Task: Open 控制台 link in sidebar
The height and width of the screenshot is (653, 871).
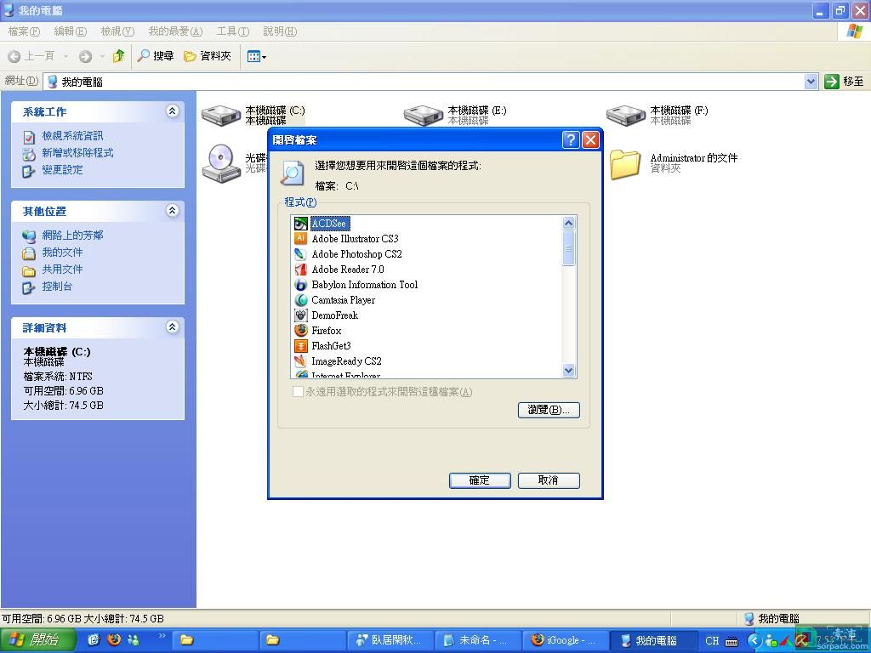Action: (57, 287)
